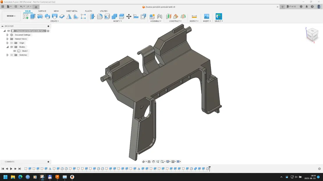Image resolution: width=323 pixels, height=181 pixels.
Task: Select the Revolve tool
Action: coord(40,17)
